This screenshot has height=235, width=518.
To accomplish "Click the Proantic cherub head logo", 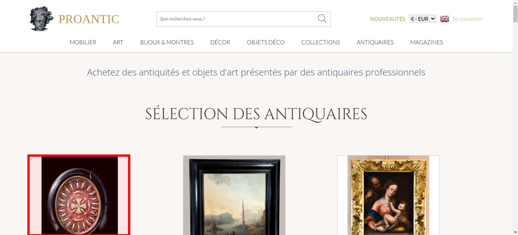I will click(x=41, y=19).
